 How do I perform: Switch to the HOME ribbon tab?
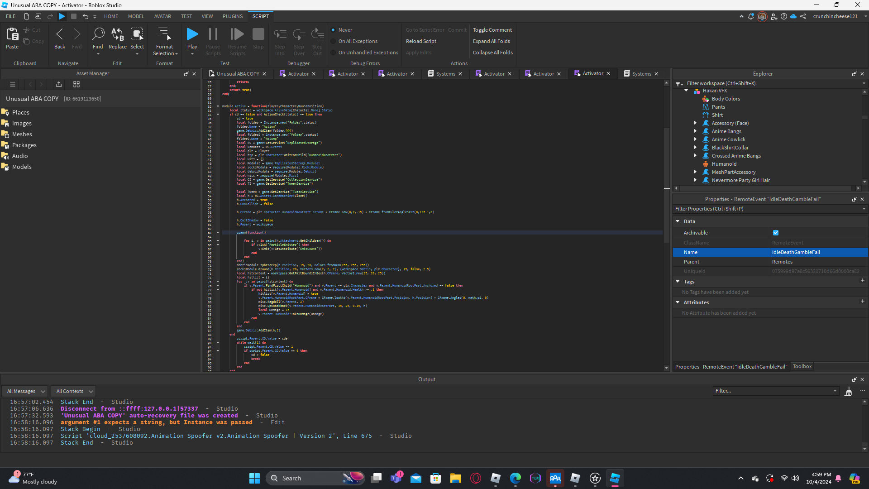coord(111,16)
